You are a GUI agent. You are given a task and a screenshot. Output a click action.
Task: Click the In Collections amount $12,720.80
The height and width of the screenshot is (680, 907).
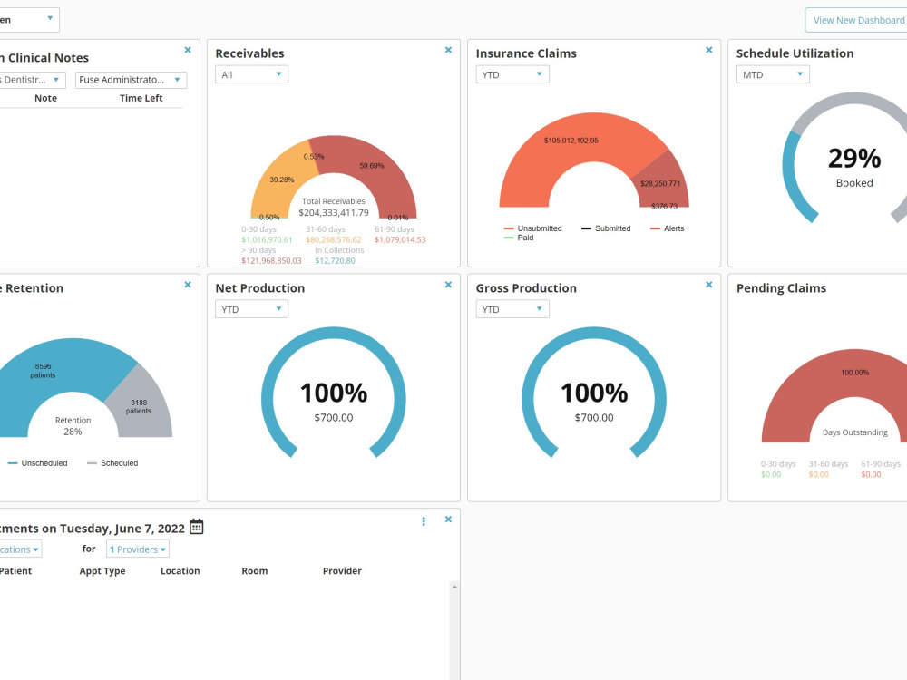point(335,261)
